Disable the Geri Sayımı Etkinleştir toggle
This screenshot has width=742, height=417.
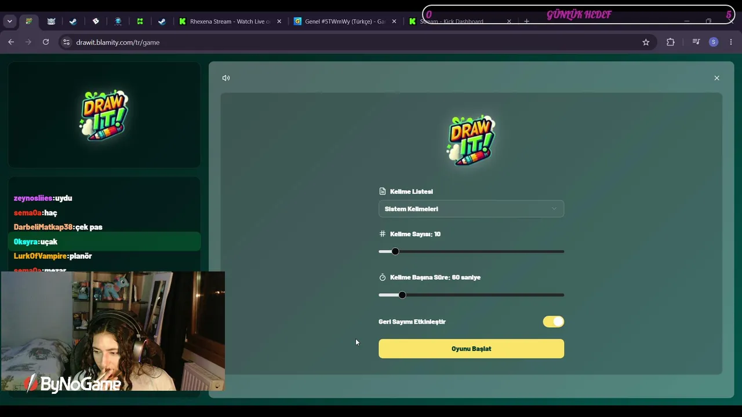tap(554, 321)
